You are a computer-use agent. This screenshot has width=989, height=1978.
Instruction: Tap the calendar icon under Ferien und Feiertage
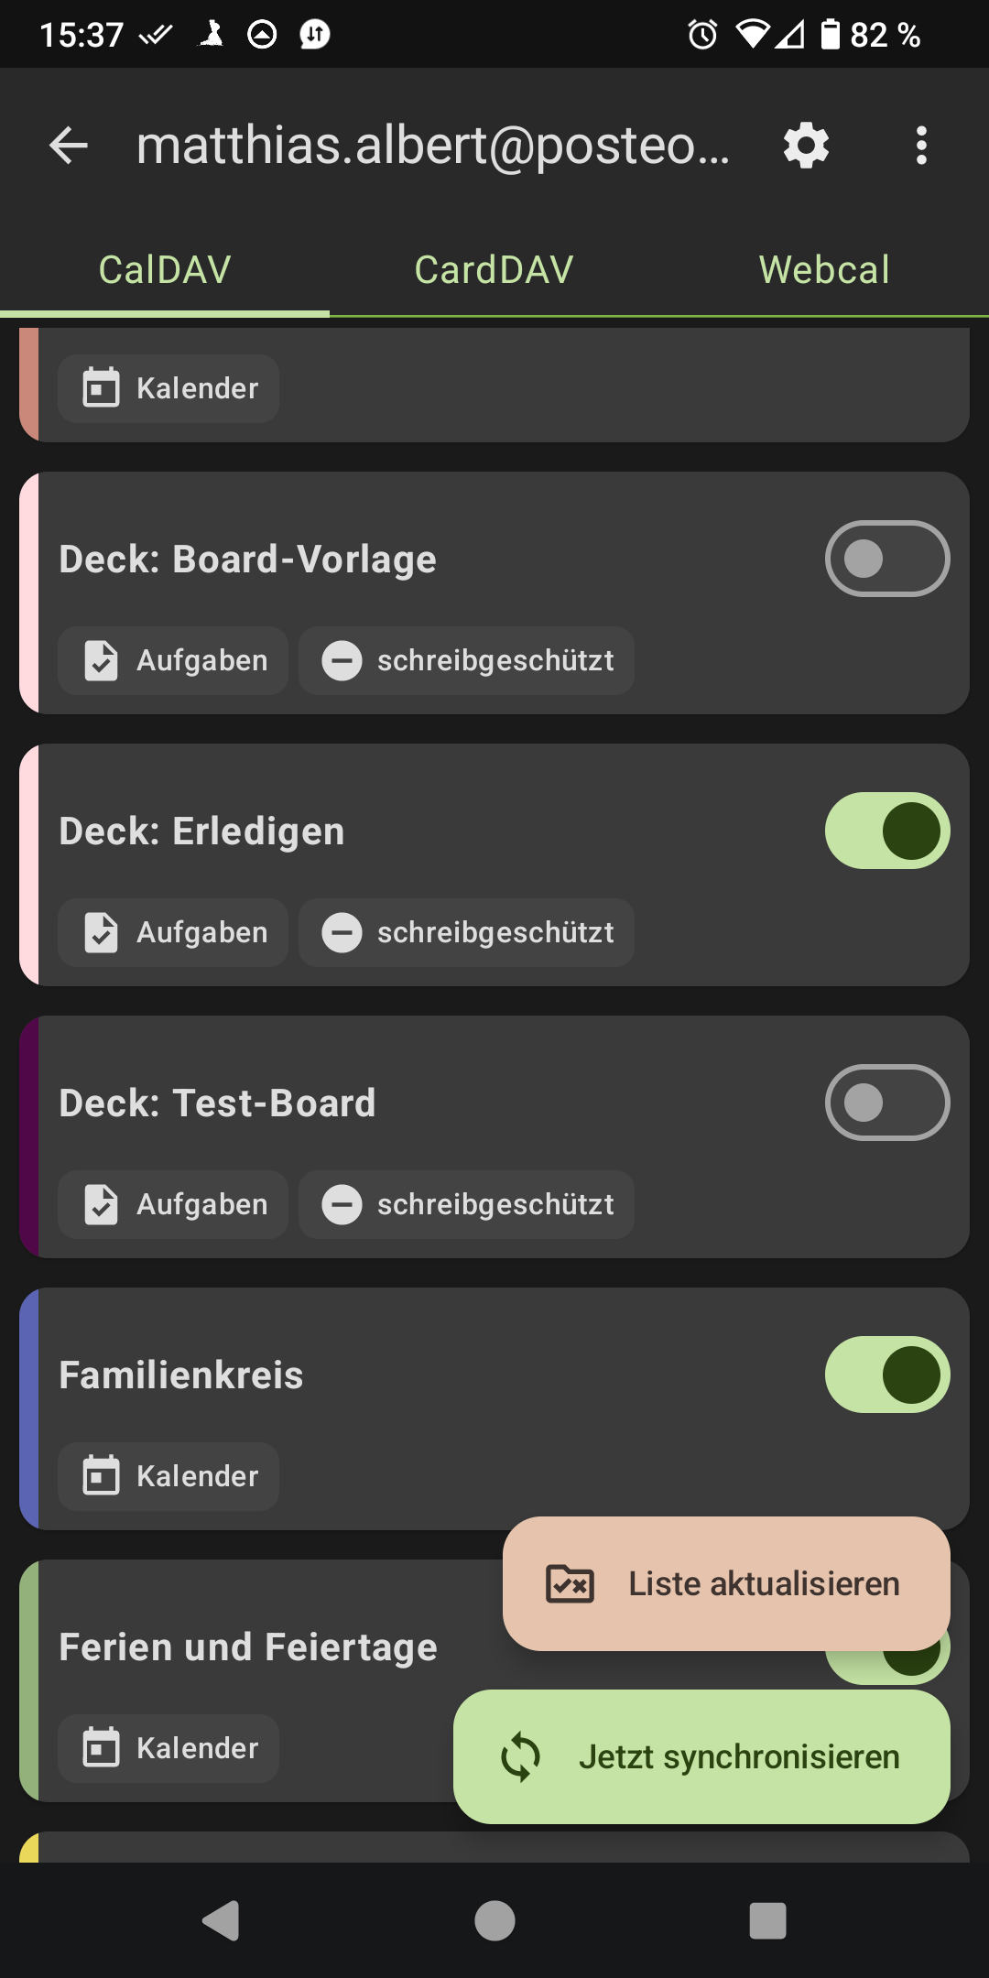coord(102,1748)
